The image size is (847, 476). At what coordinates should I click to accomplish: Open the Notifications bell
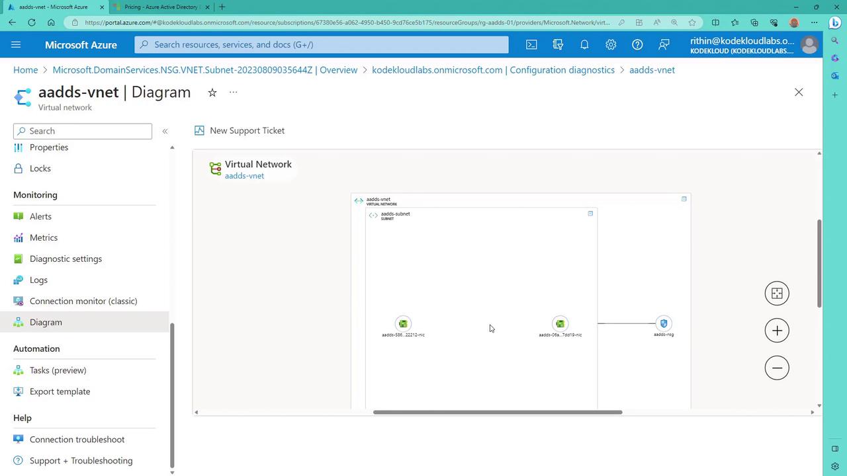tap(584, 44)
